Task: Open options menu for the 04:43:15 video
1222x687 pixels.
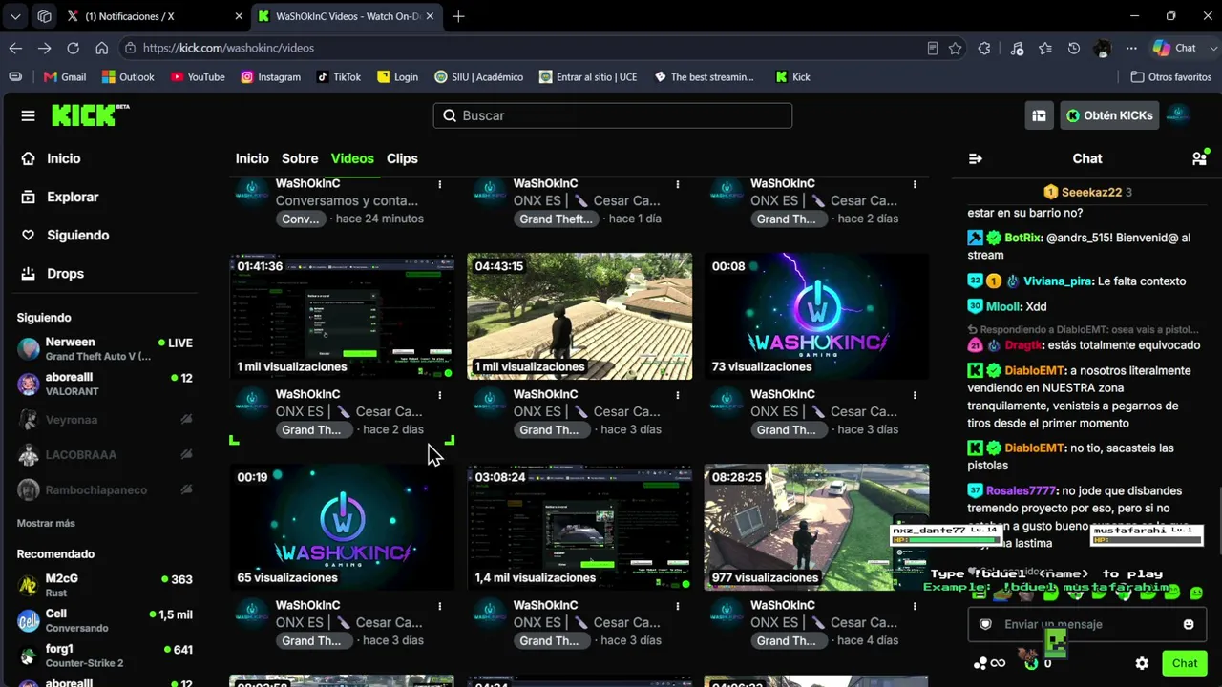Action: pyautogui.click(x=678, y=394)
